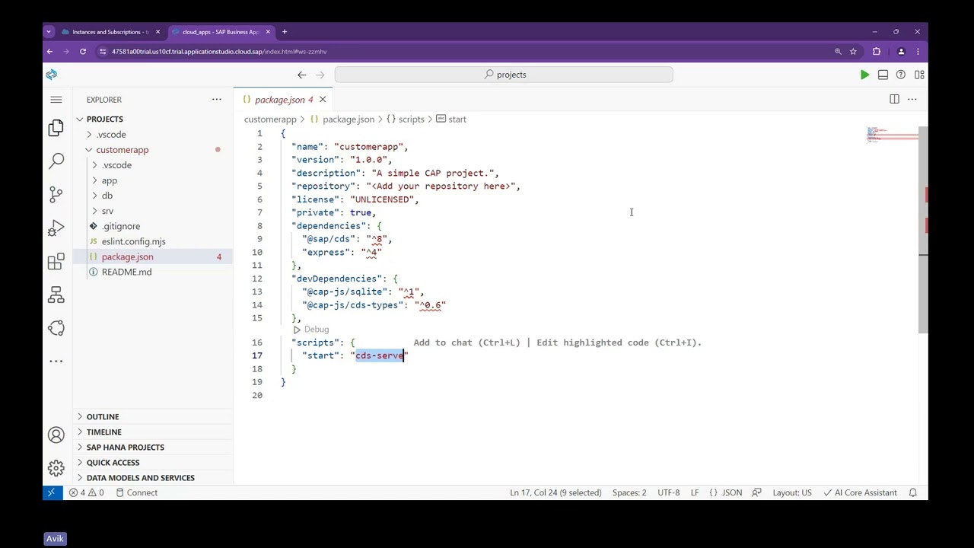Click the projects command center search box
The image size is (974, 548).
click(504, 75)
